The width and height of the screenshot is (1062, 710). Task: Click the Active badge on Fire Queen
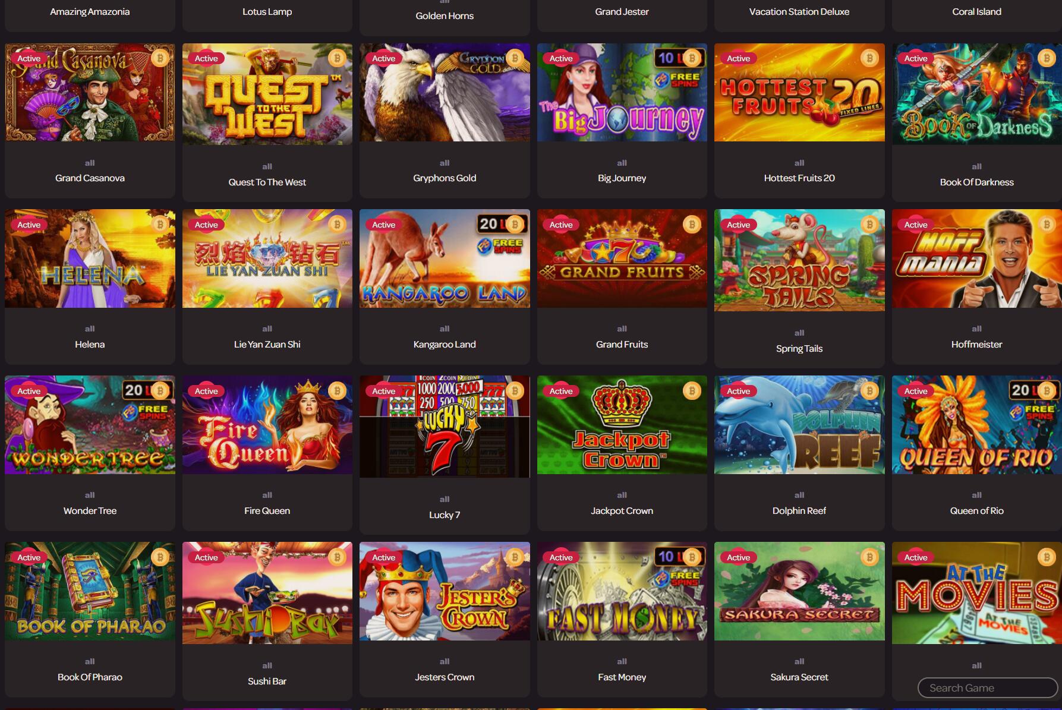pos(206,391)
